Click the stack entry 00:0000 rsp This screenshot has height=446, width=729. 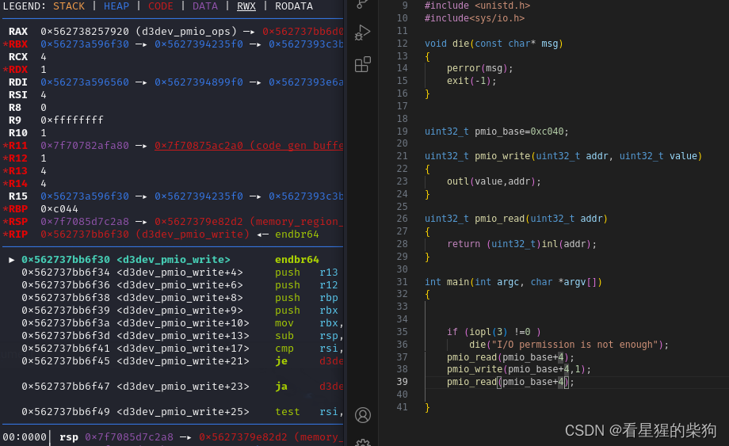[173, 437]
